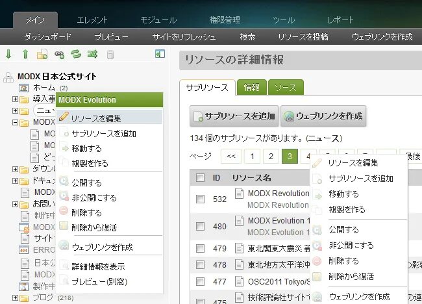Open the ツール top tab
Screen dimensions: 422x304
click(284, 20)
